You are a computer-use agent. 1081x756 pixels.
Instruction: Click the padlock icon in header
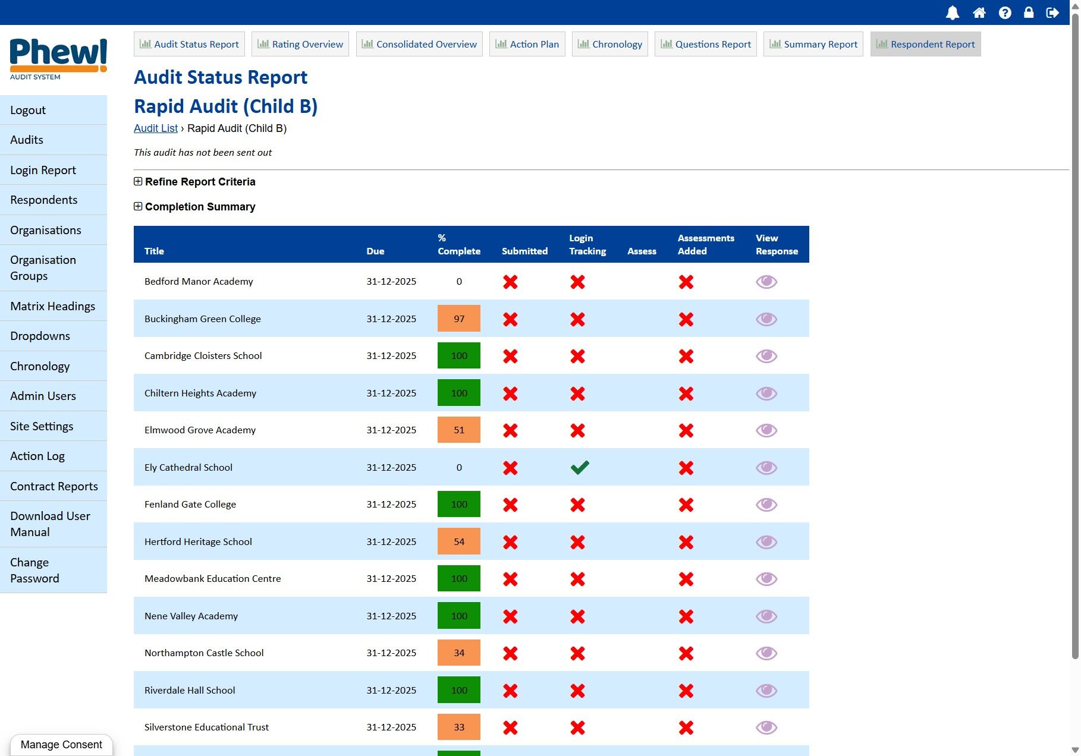[1028, 12]
